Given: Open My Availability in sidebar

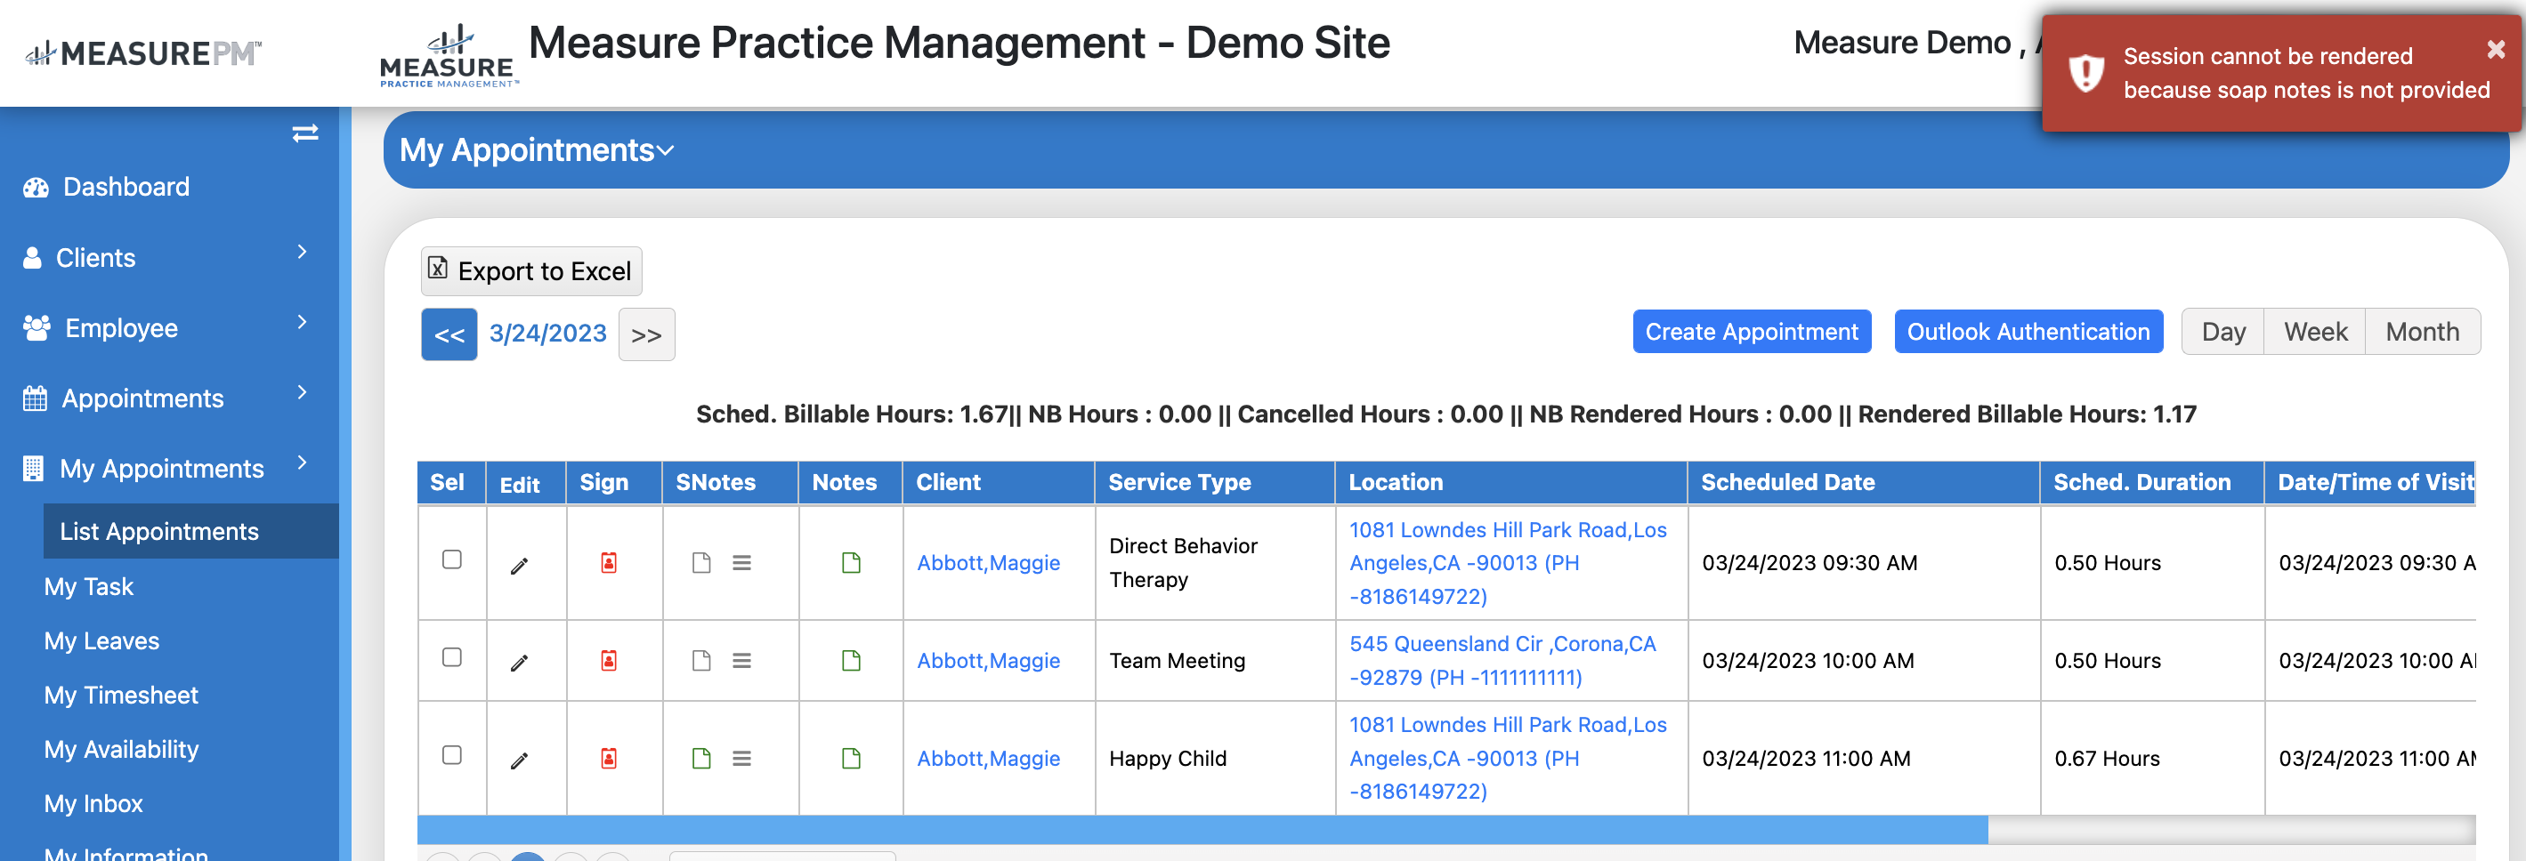Looking at the screenshot, I should pyautogui.click(x=121, y=749).
